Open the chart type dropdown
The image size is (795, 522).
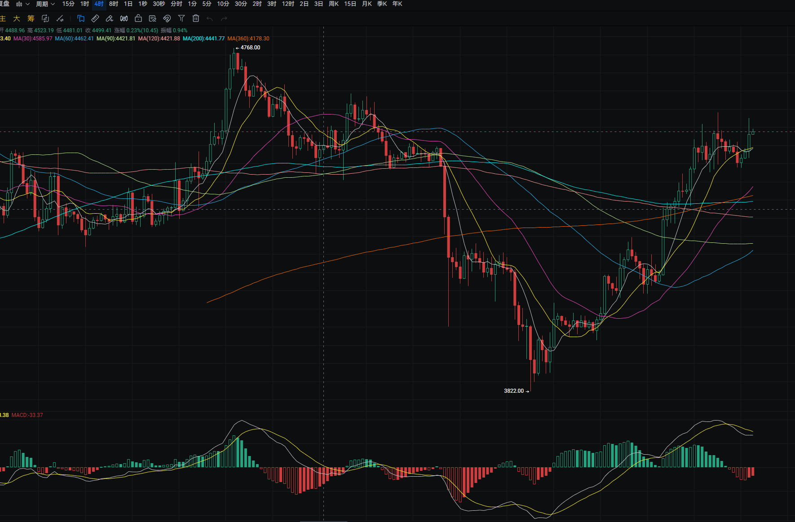point(22,4)
